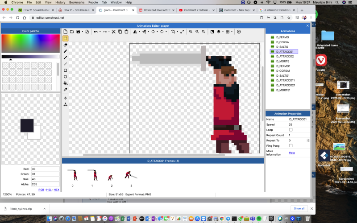Undo the last edit

[95, 32]
